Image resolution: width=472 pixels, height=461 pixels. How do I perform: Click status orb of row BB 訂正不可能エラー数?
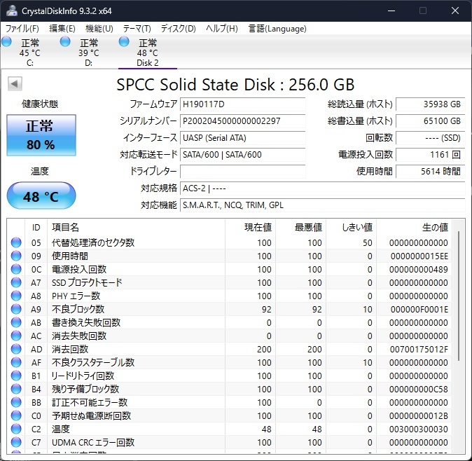[x=16, y=402]
